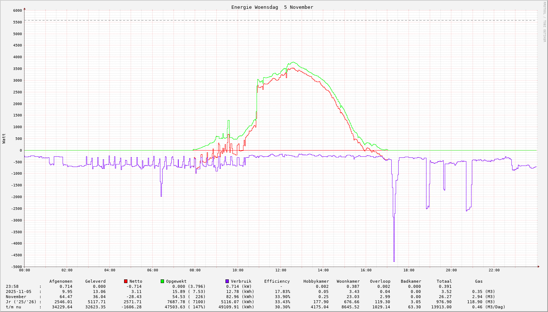Click the purple Verbruik legend swatch

227,281
